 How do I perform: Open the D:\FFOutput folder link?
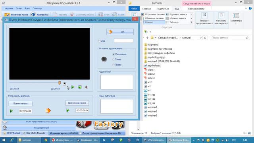(x=12, y=133)
